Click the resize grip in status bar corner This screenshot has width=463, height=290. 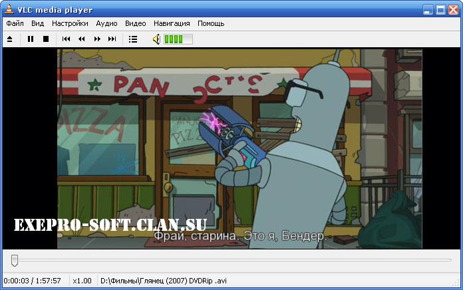tap(456, 283)
